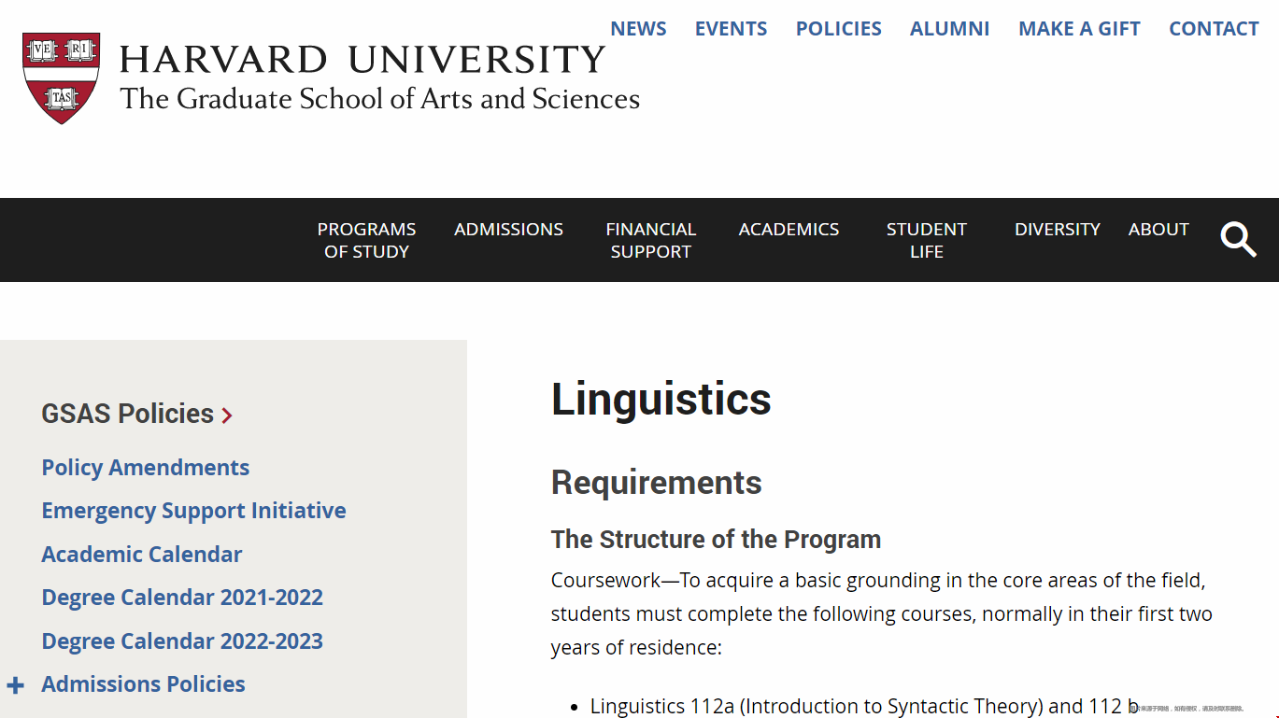Open the Admissions navigation menu
The height and width of the screenshot is (718, 1279).
[508, 229]
